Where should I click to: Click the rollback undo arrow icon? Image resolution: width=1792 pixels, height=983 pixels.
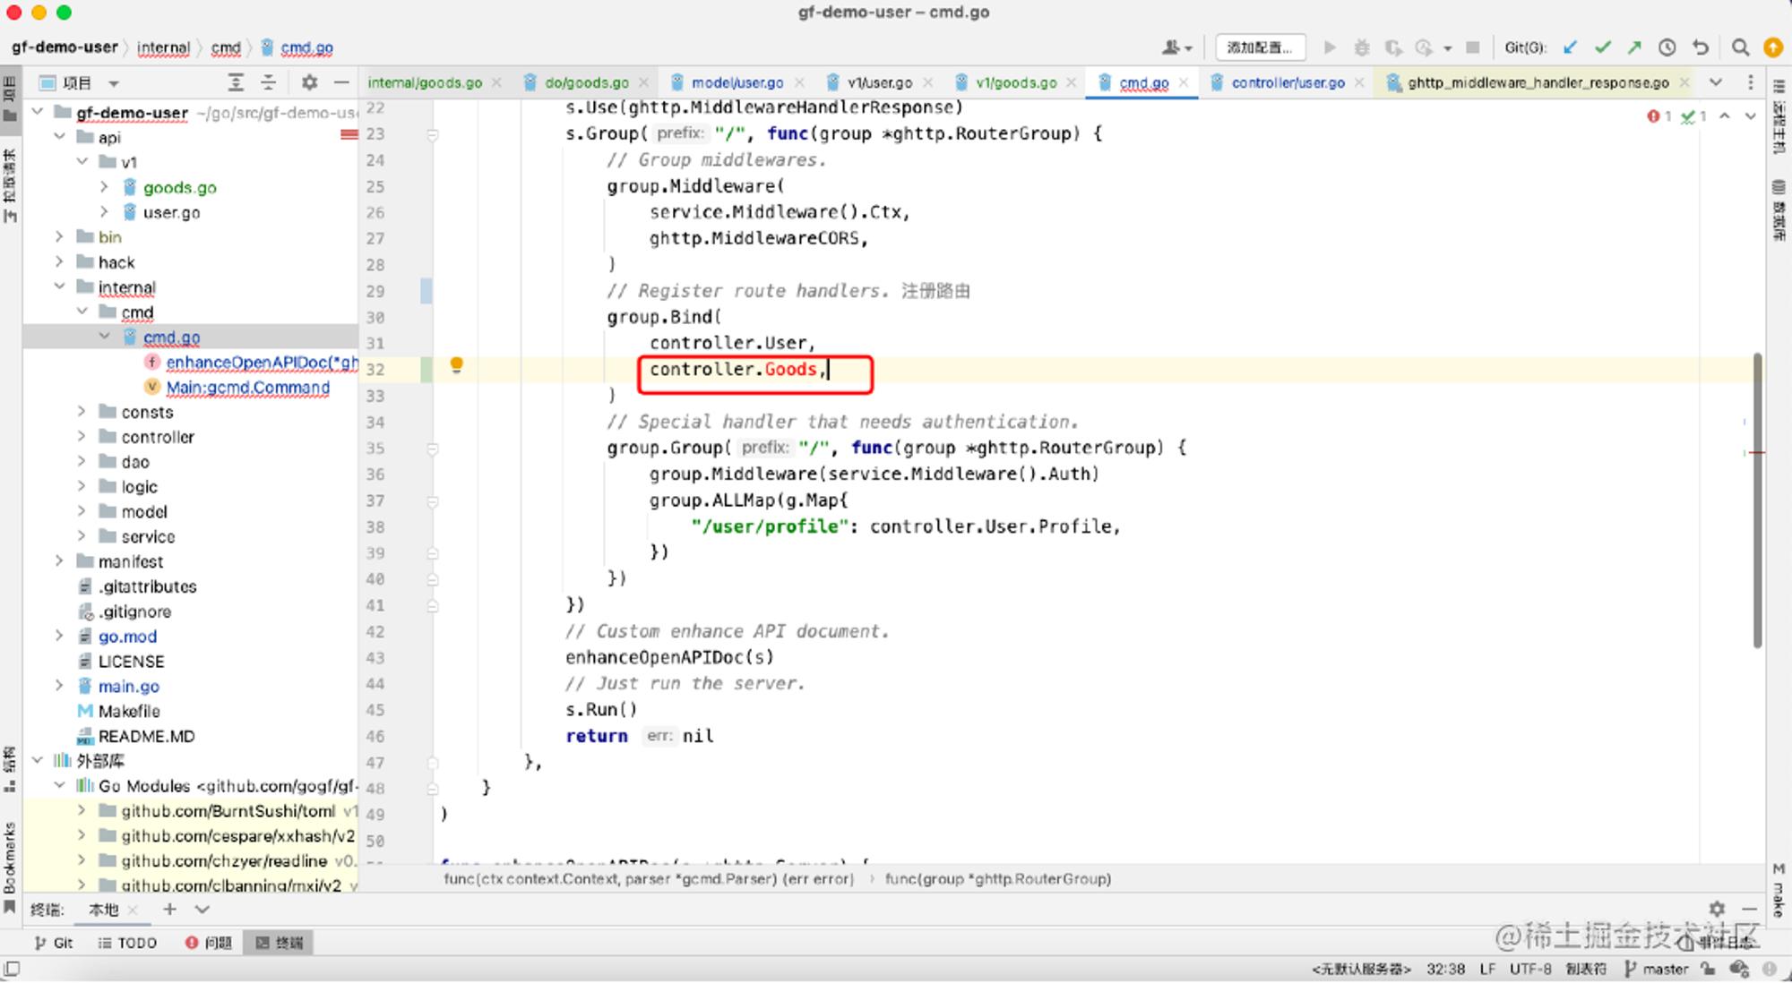tap(1701, 47)
